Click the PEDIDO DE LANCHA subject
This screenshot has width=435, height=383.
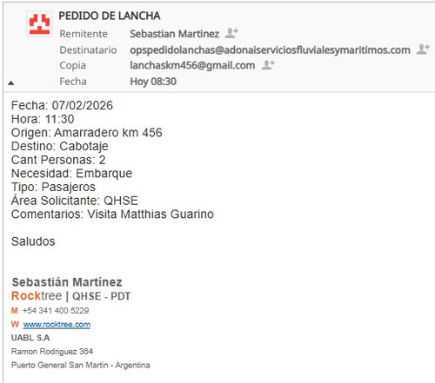[x=110, y=16]
